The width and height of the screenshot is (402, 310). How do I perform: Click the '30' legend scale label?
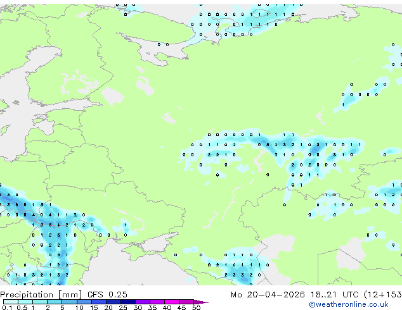[x=138, y=307]
